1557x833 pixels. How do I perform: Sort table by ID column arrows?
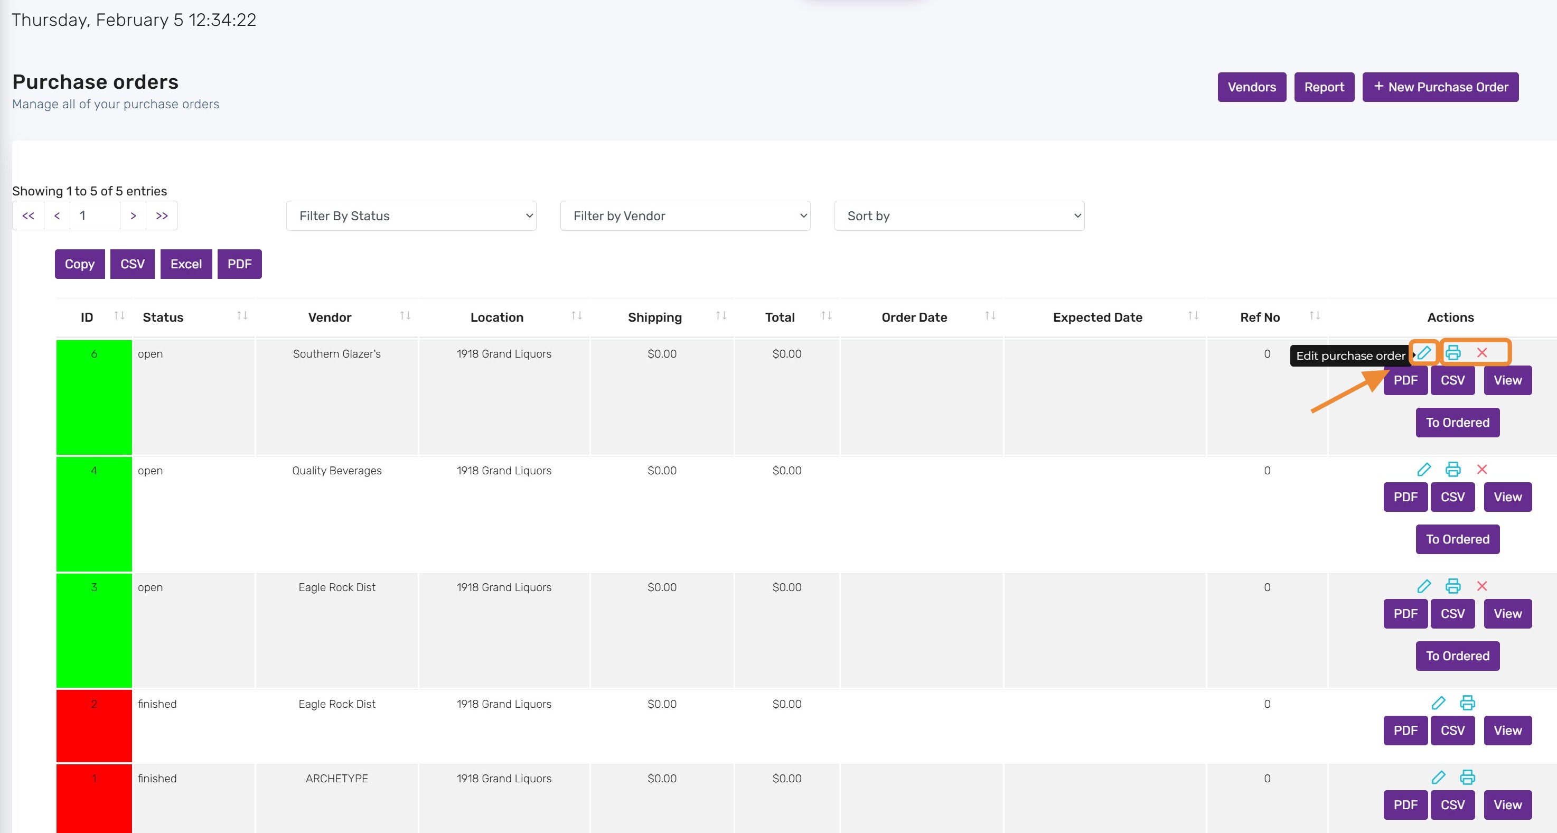point(119,315)
